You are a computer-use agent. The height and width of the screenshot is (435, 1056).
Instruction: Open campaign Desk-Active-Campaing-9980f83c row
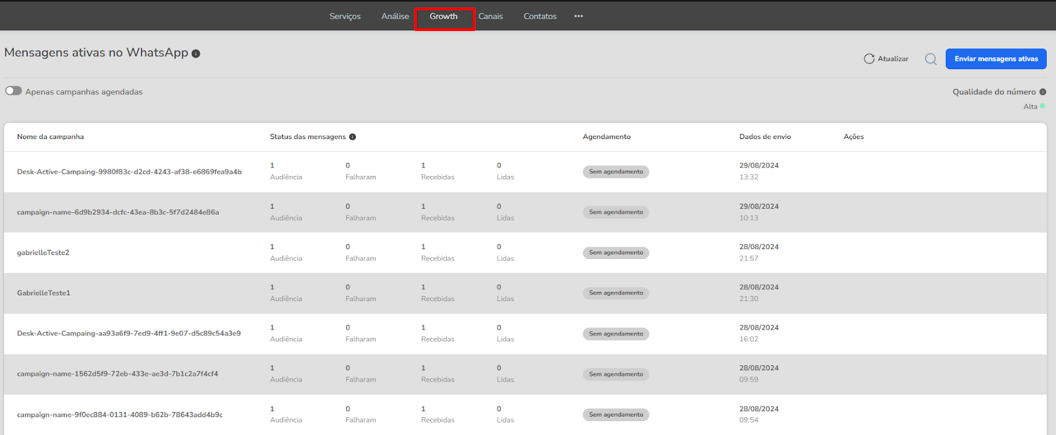point(129,172)
